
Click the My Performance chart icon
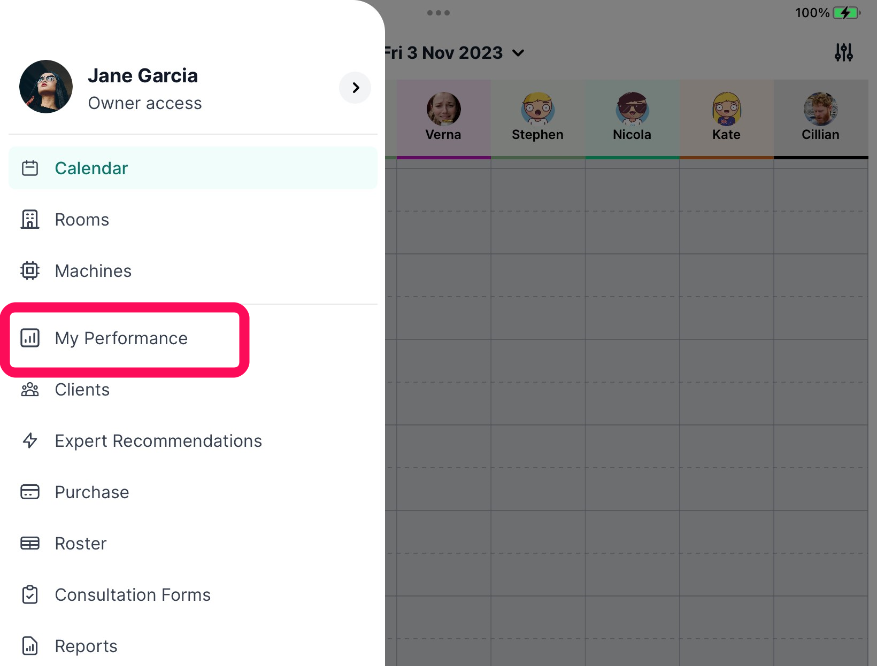pos(30,338)
